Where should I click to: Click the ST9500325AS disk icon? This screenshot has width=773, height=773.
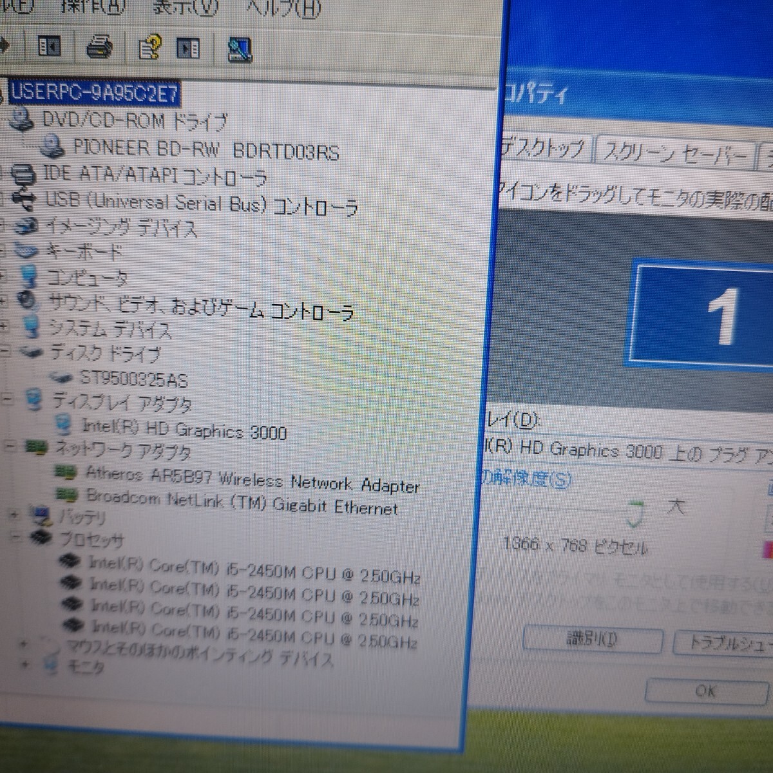(61, 377)
